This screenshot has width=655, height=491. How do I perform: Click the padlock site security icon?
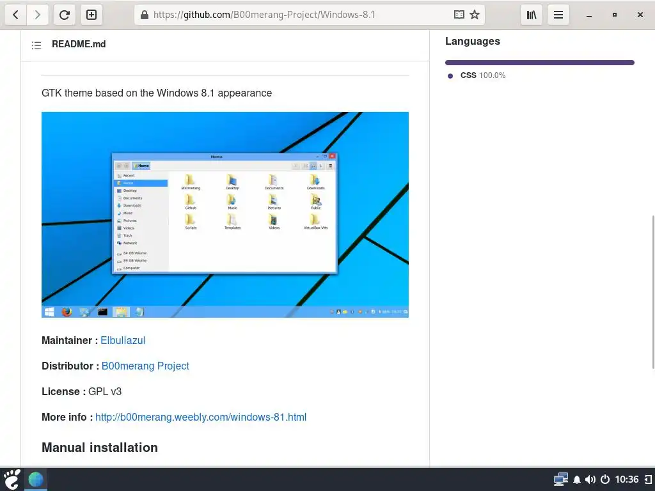point(145,15)
